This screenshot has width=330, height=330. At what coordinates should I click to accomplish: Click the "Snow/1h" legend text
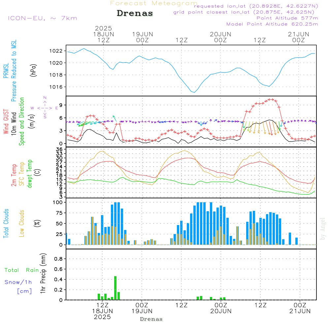click(x=18, y=282)
